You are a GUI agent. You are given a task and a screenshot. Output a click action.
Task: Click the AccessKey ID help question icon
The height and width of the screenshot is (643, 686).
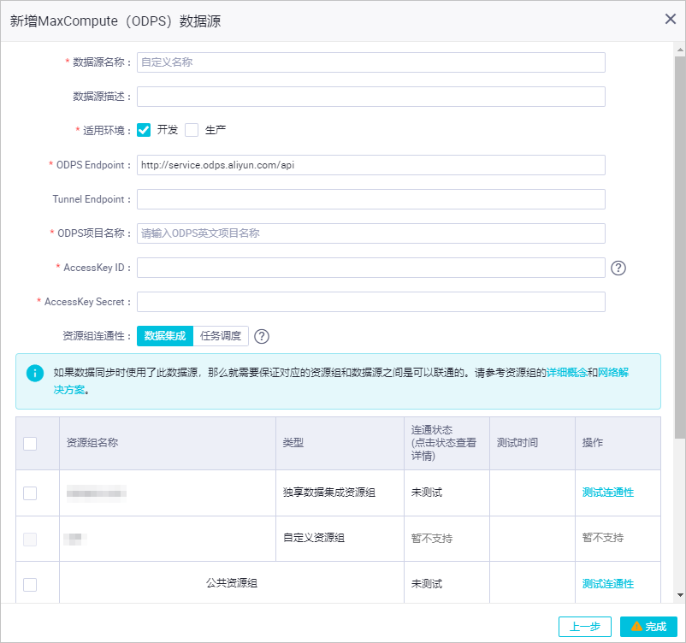pos(618,268)
